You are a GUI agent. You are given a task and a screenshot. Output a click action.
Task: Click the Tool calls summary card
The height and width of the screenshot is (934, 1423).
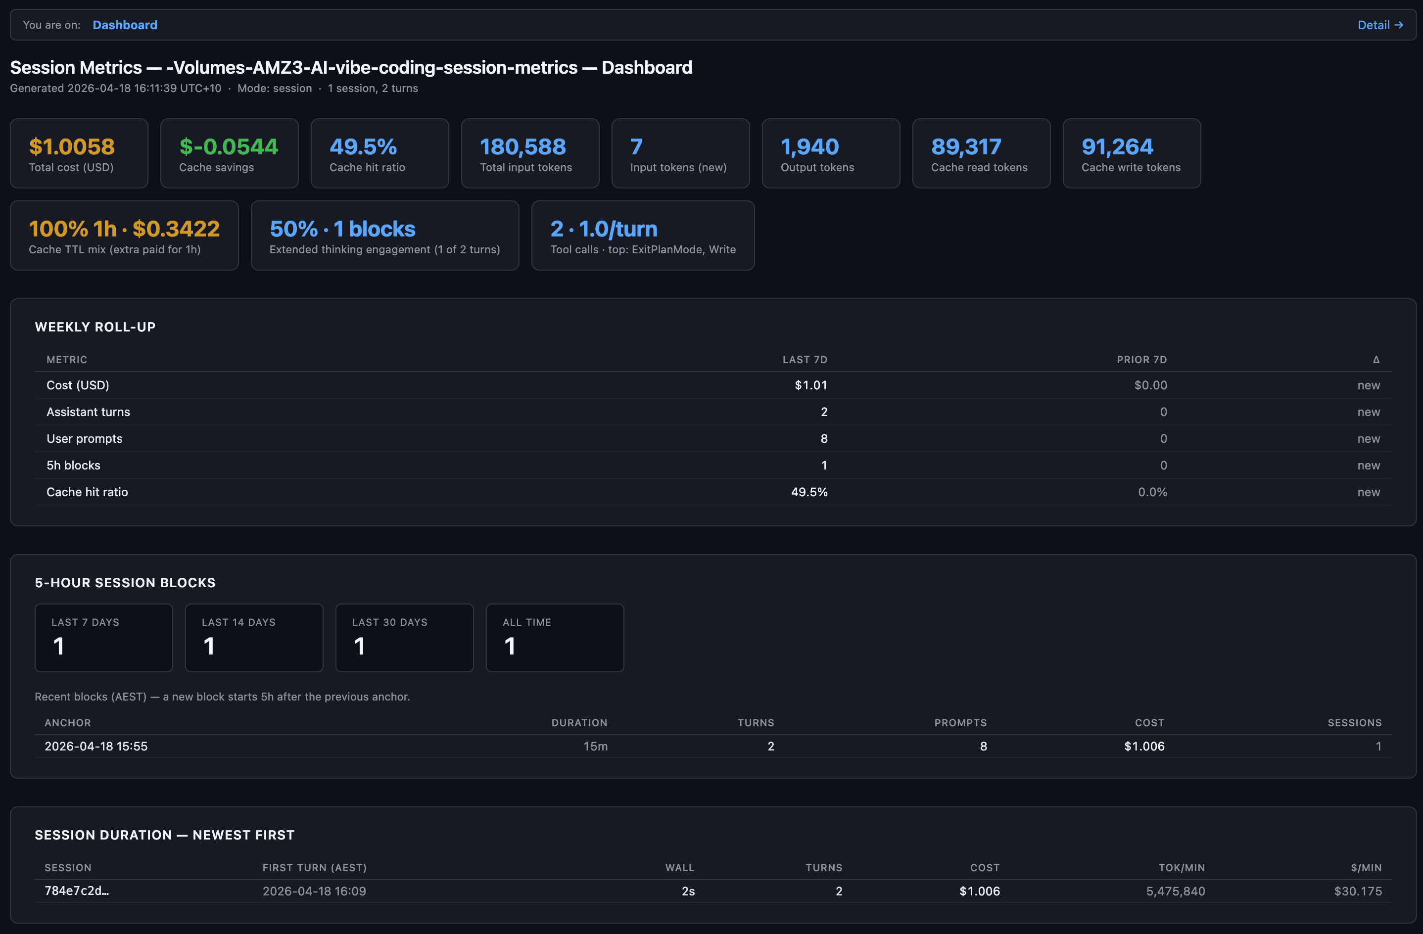coord(643,235)
